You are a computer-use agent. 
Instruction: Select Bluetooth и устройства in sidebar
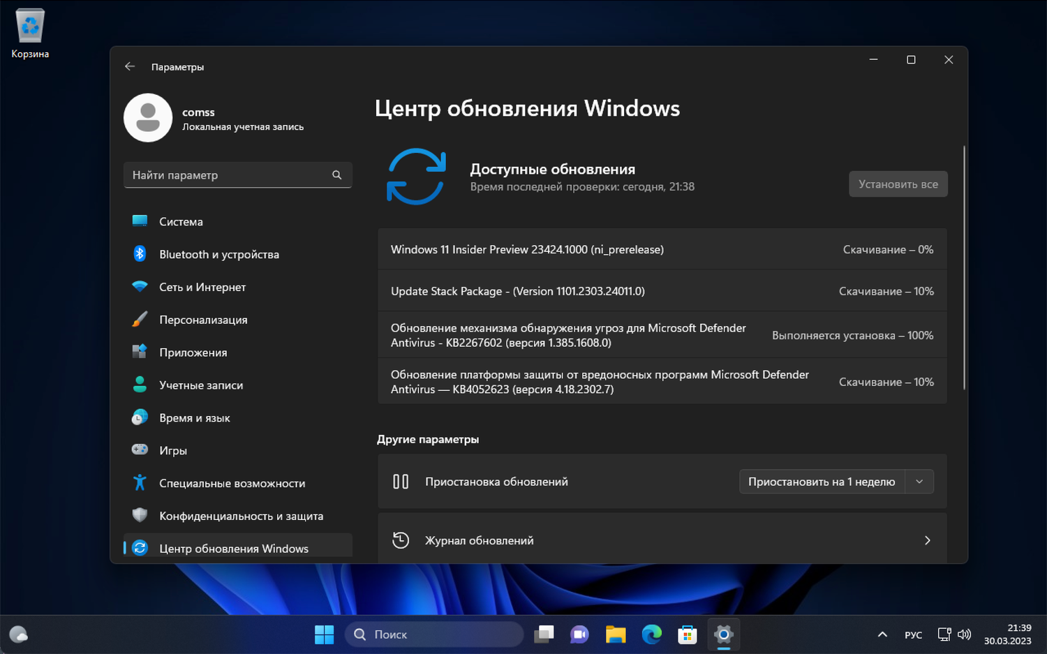218,254
